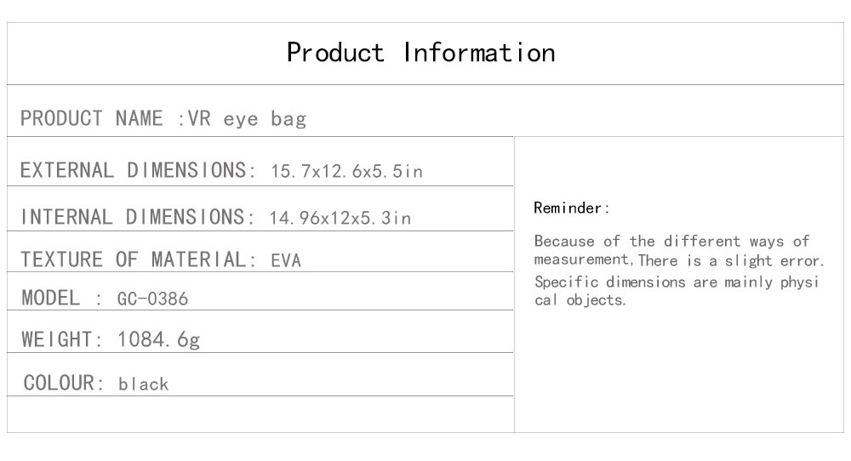Click the 'Reminder:' heading
Screen dimensions: 851x461
point(572,208)
